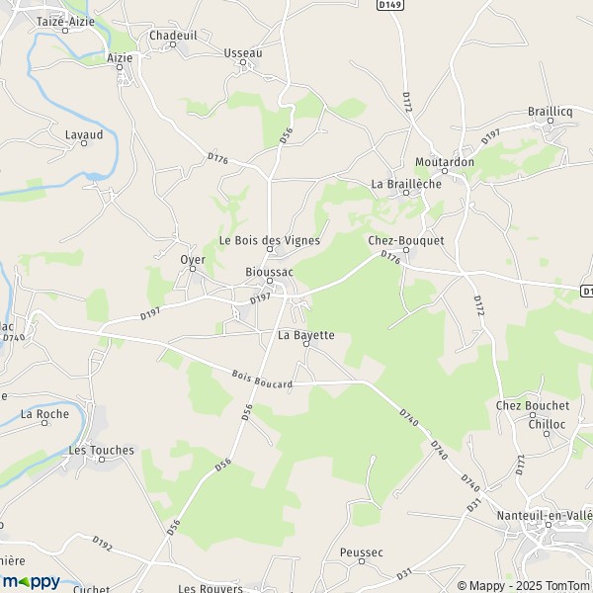Select the Le Bois des Vignes label
The width and height of the screenshot is (593, 593).
point(270,240)
